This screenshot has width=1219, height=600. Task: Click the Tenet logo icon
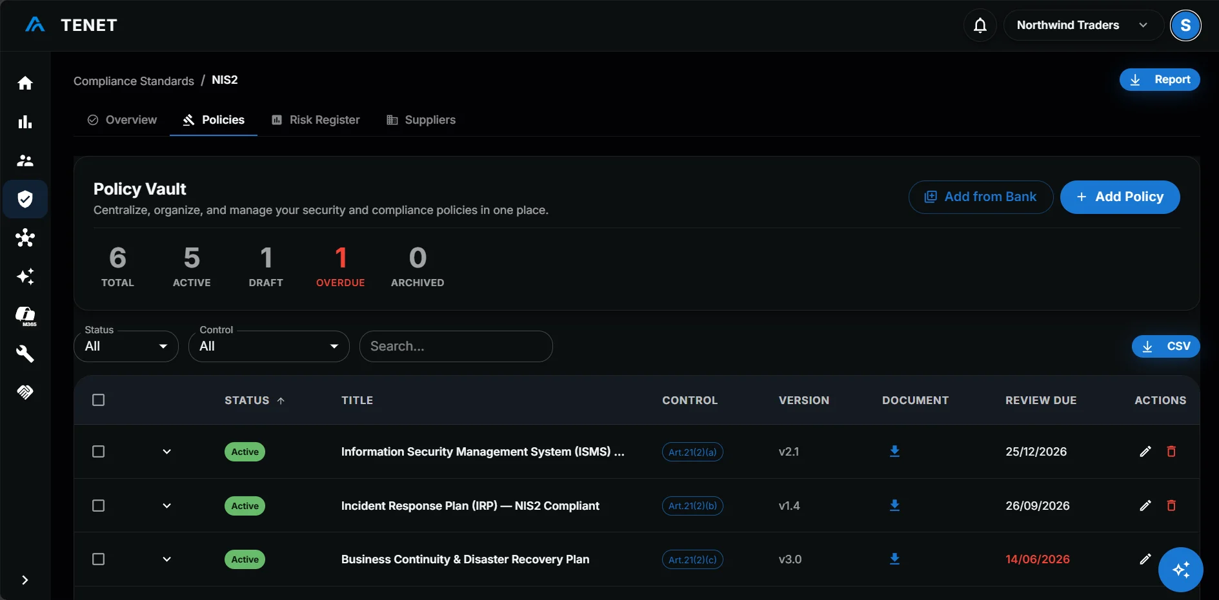[35, 25]
